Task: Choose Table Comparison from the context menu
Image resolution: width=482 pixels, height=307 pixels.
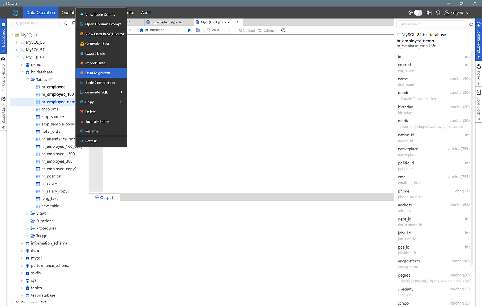Action: 100,82
